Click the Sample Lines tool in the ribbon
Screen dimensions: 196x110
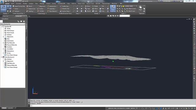(x=65, y=9)
